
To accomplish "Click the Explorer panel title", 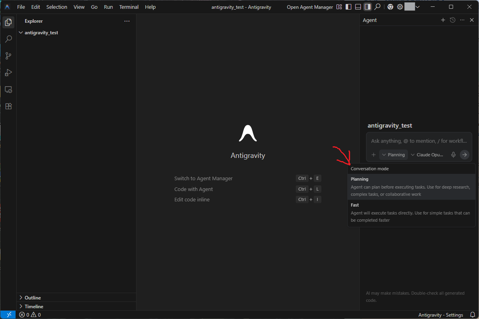I will click(x=34, y=21).
